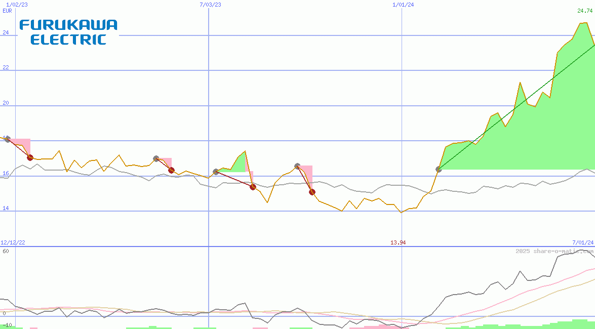595x329 pixels.
Task: Select the grey entry marker just after 7/03/23
Action: 216,172
